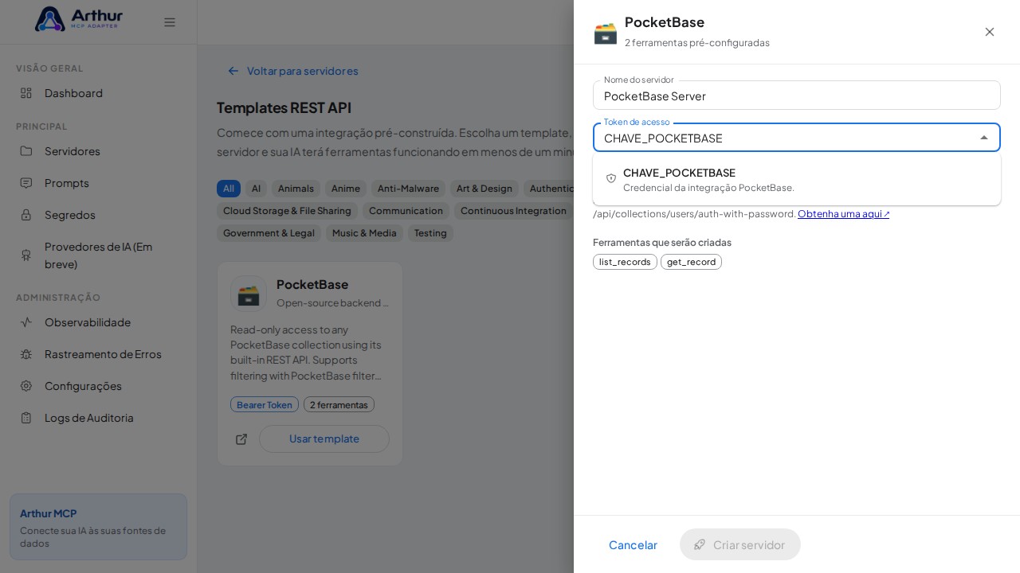Collapse the Token de acesso dropdown arrow
1020x573 pixels.
point(984,138)
